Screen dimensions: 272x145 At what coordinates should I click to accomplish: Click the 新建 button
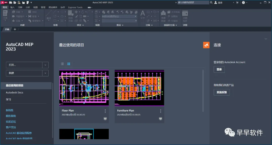[24, 73]
